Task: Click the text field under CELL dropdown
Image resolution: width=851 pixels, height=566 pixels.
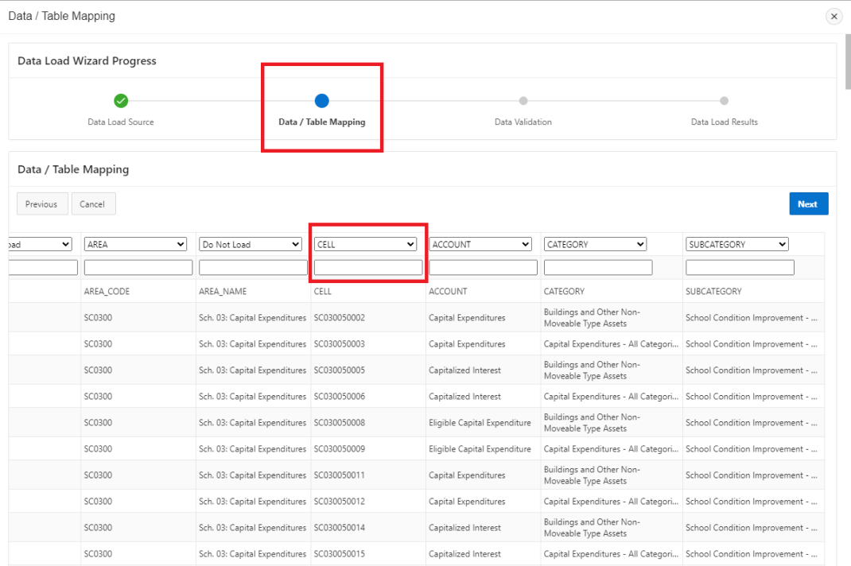Action: point(368,268)
